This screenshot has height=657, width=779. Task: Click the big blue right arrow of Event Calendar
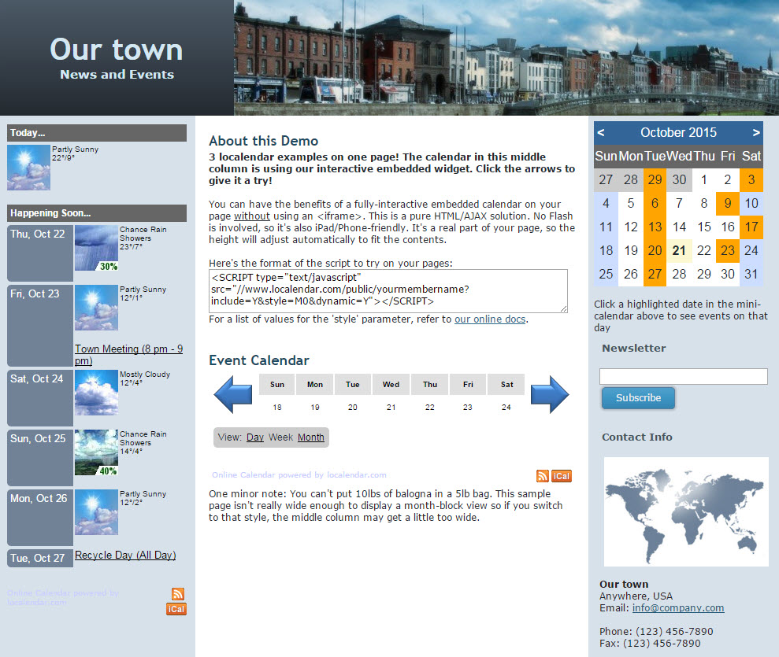tap(550, 394)
